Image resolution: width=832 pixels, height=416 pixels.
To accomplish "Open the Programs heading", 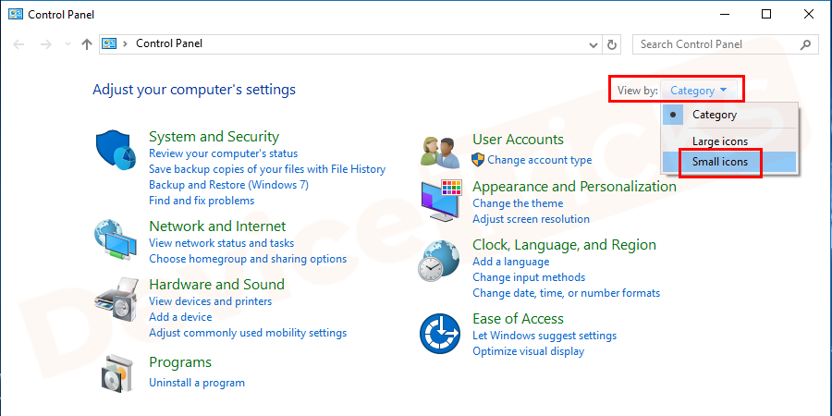I will (x=180, y=362).
